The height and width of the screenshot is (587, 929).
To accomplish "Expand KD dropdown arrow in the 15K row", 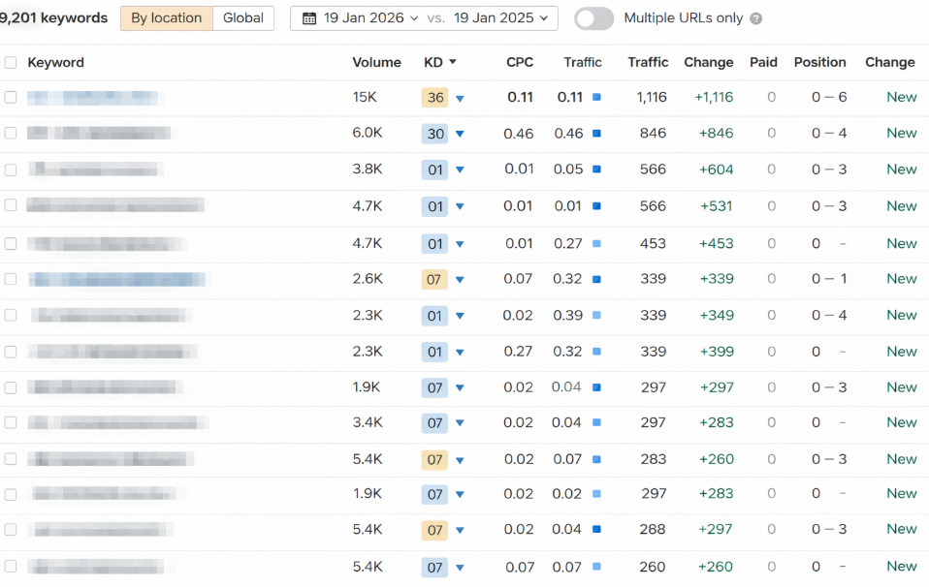I will 460,99.
